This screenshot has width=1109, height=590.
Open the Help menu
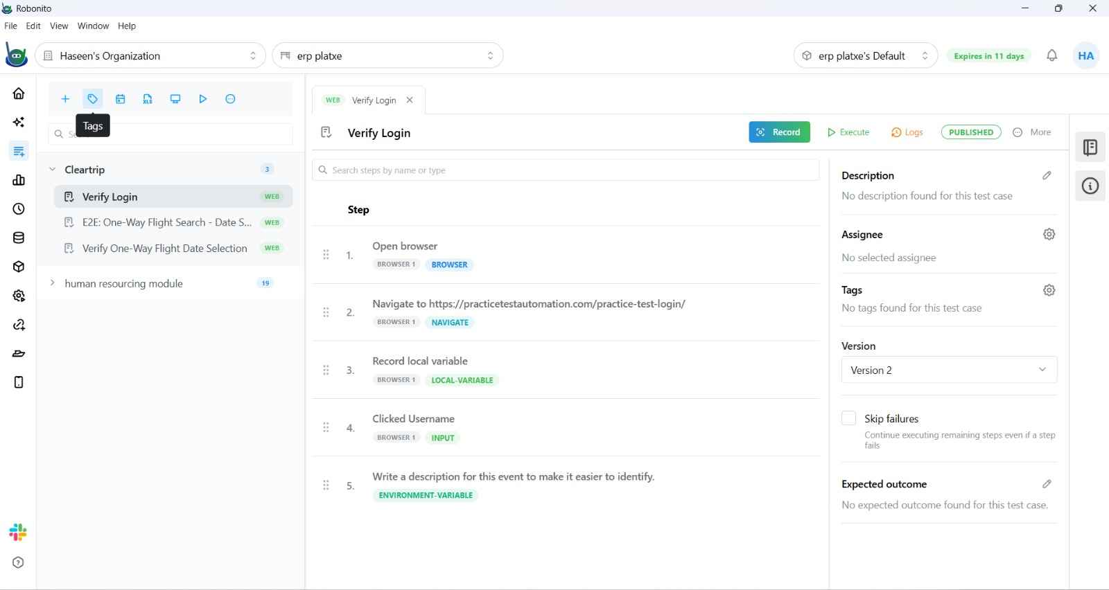[x=127, y=26]
